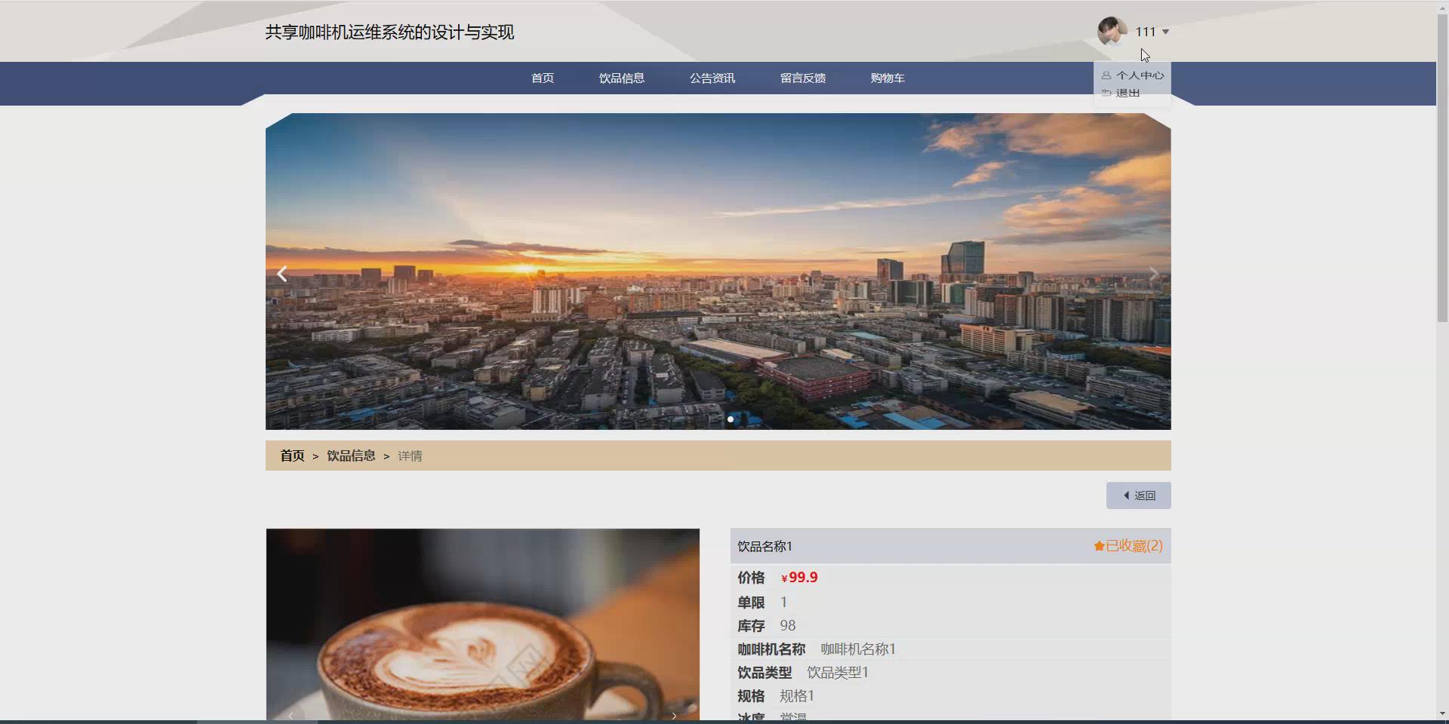Open the 购物车 navigation tab
The width and height of the screenshot is (1449, 724).
(x=888, y=78)
